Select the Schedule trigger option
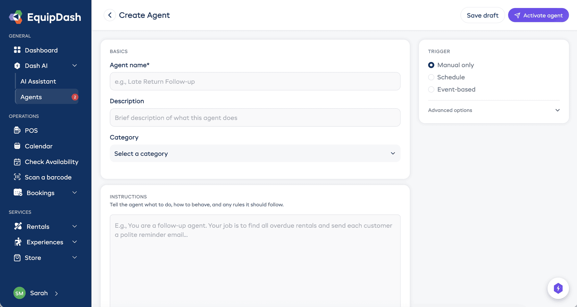 point(431,77)
